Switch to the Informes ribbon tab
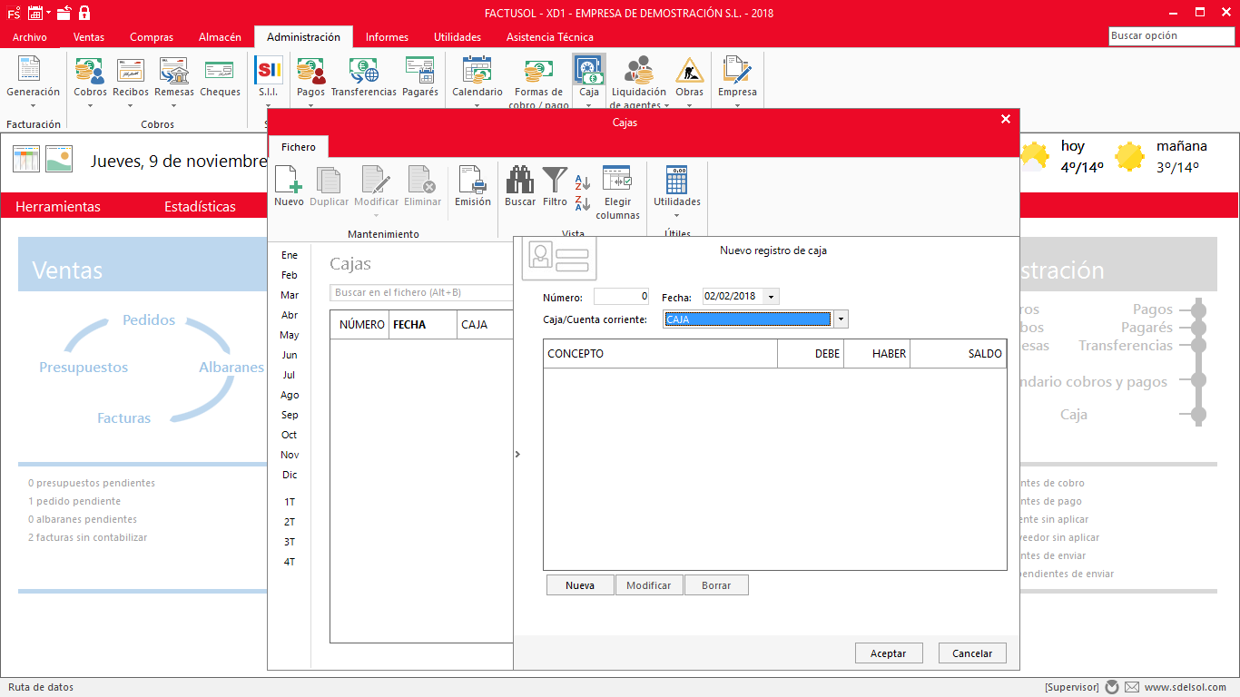 click(x=387, y=37)
